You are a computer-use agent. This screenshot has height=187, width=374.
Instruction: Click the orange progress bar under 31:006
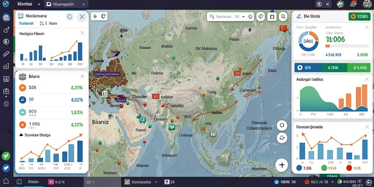click(x=347, y=46)
